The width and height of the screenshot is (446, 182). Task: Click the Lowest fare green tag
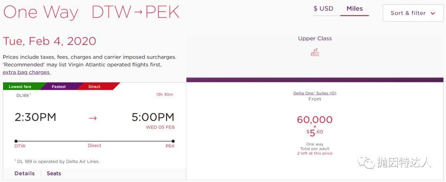[x=20, y=87]
